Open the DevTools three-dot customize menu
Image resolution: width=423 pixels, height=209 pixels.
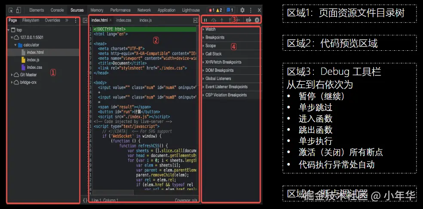pyautogui.click(x=251, y=10)
